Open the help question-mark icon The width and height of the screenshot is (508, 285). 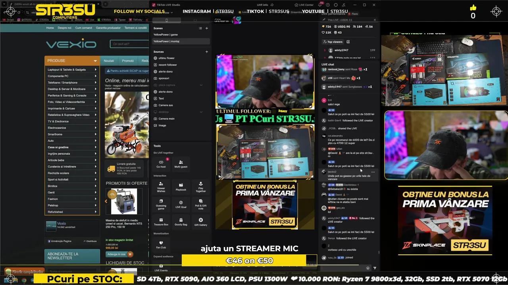(328, 5)
